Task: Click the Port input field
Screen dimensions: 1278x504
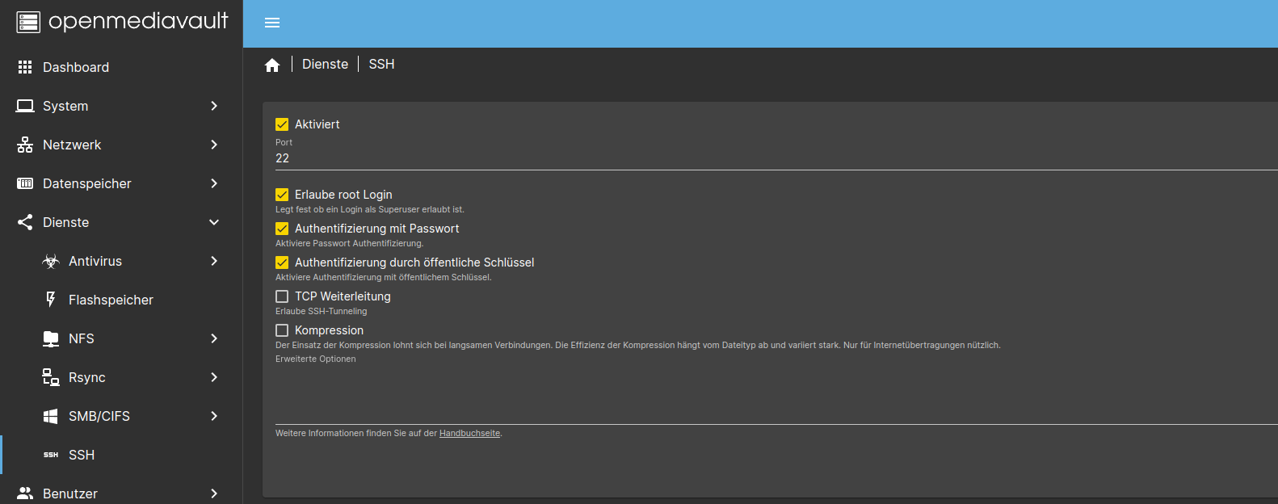Action: point(727,158)
